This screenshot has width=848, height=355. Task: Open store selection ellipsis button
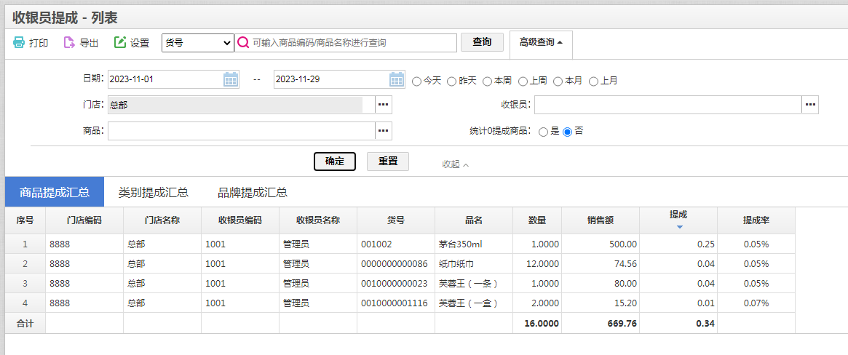[384, 105]
